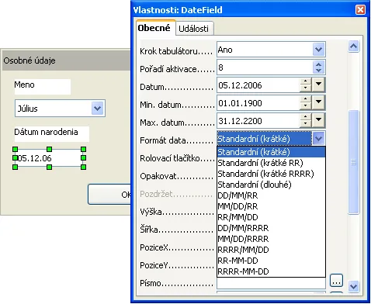Choose Standardní (krátké) in the list

(271, 152)
